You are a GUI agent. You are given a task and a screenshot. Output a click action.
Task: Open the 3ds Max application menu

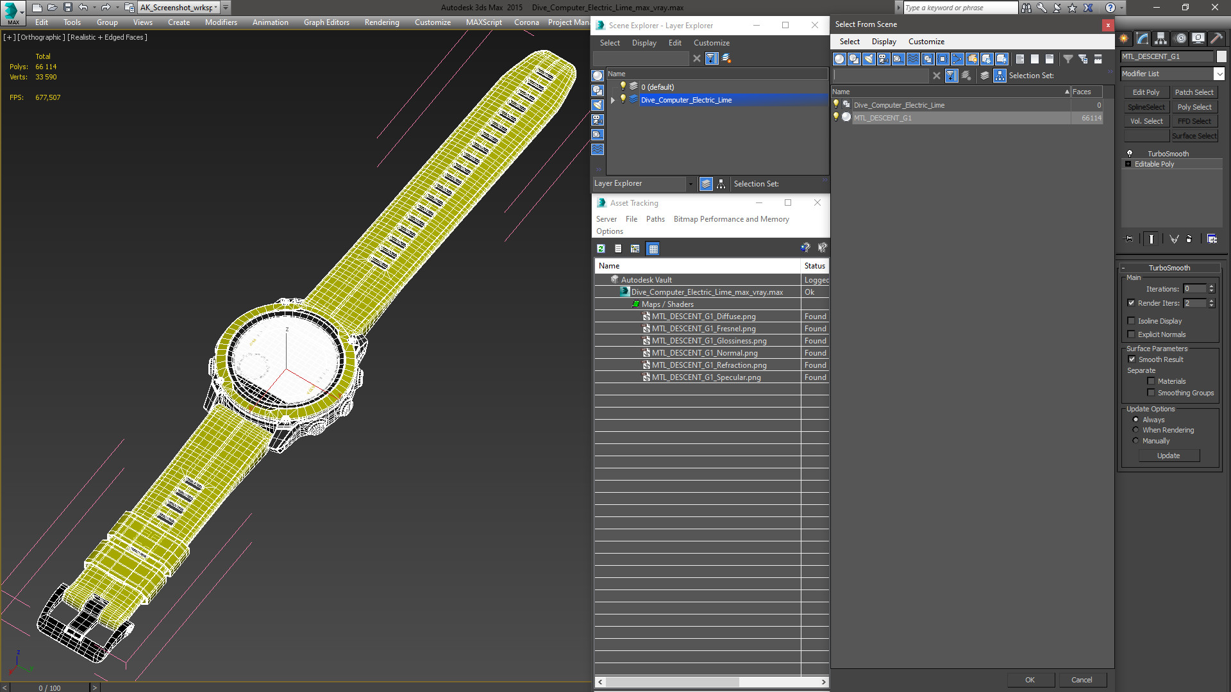point(13,12)
